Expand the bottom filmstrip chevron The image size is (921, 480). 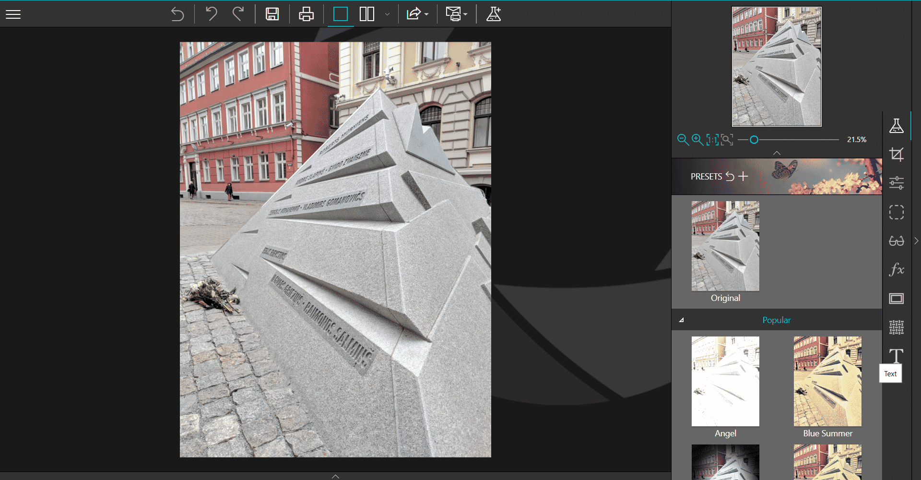tap(336, 476)
